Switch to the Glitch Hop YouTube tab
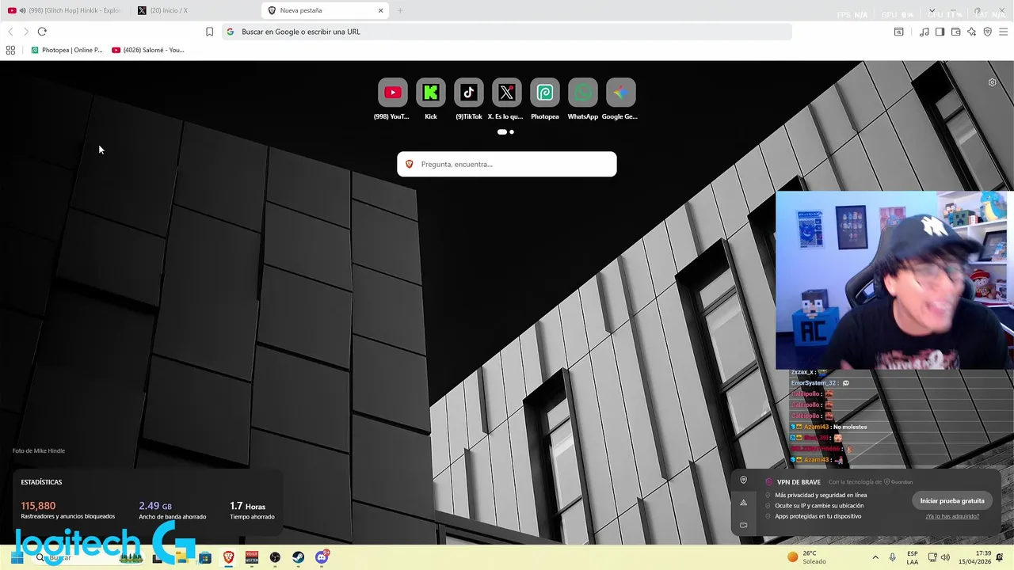This screenshot has height=570, width=1014. 66,10
